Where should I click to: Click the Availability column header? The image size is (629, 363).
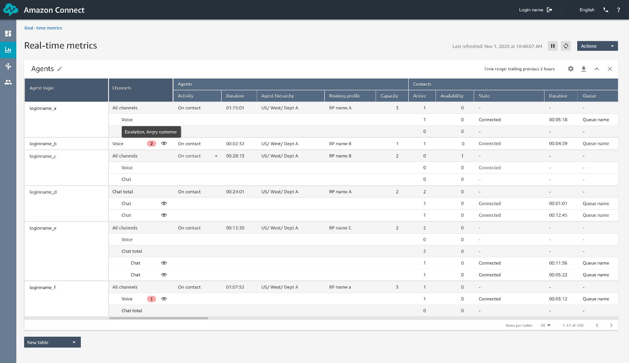(x=455, y=96)
